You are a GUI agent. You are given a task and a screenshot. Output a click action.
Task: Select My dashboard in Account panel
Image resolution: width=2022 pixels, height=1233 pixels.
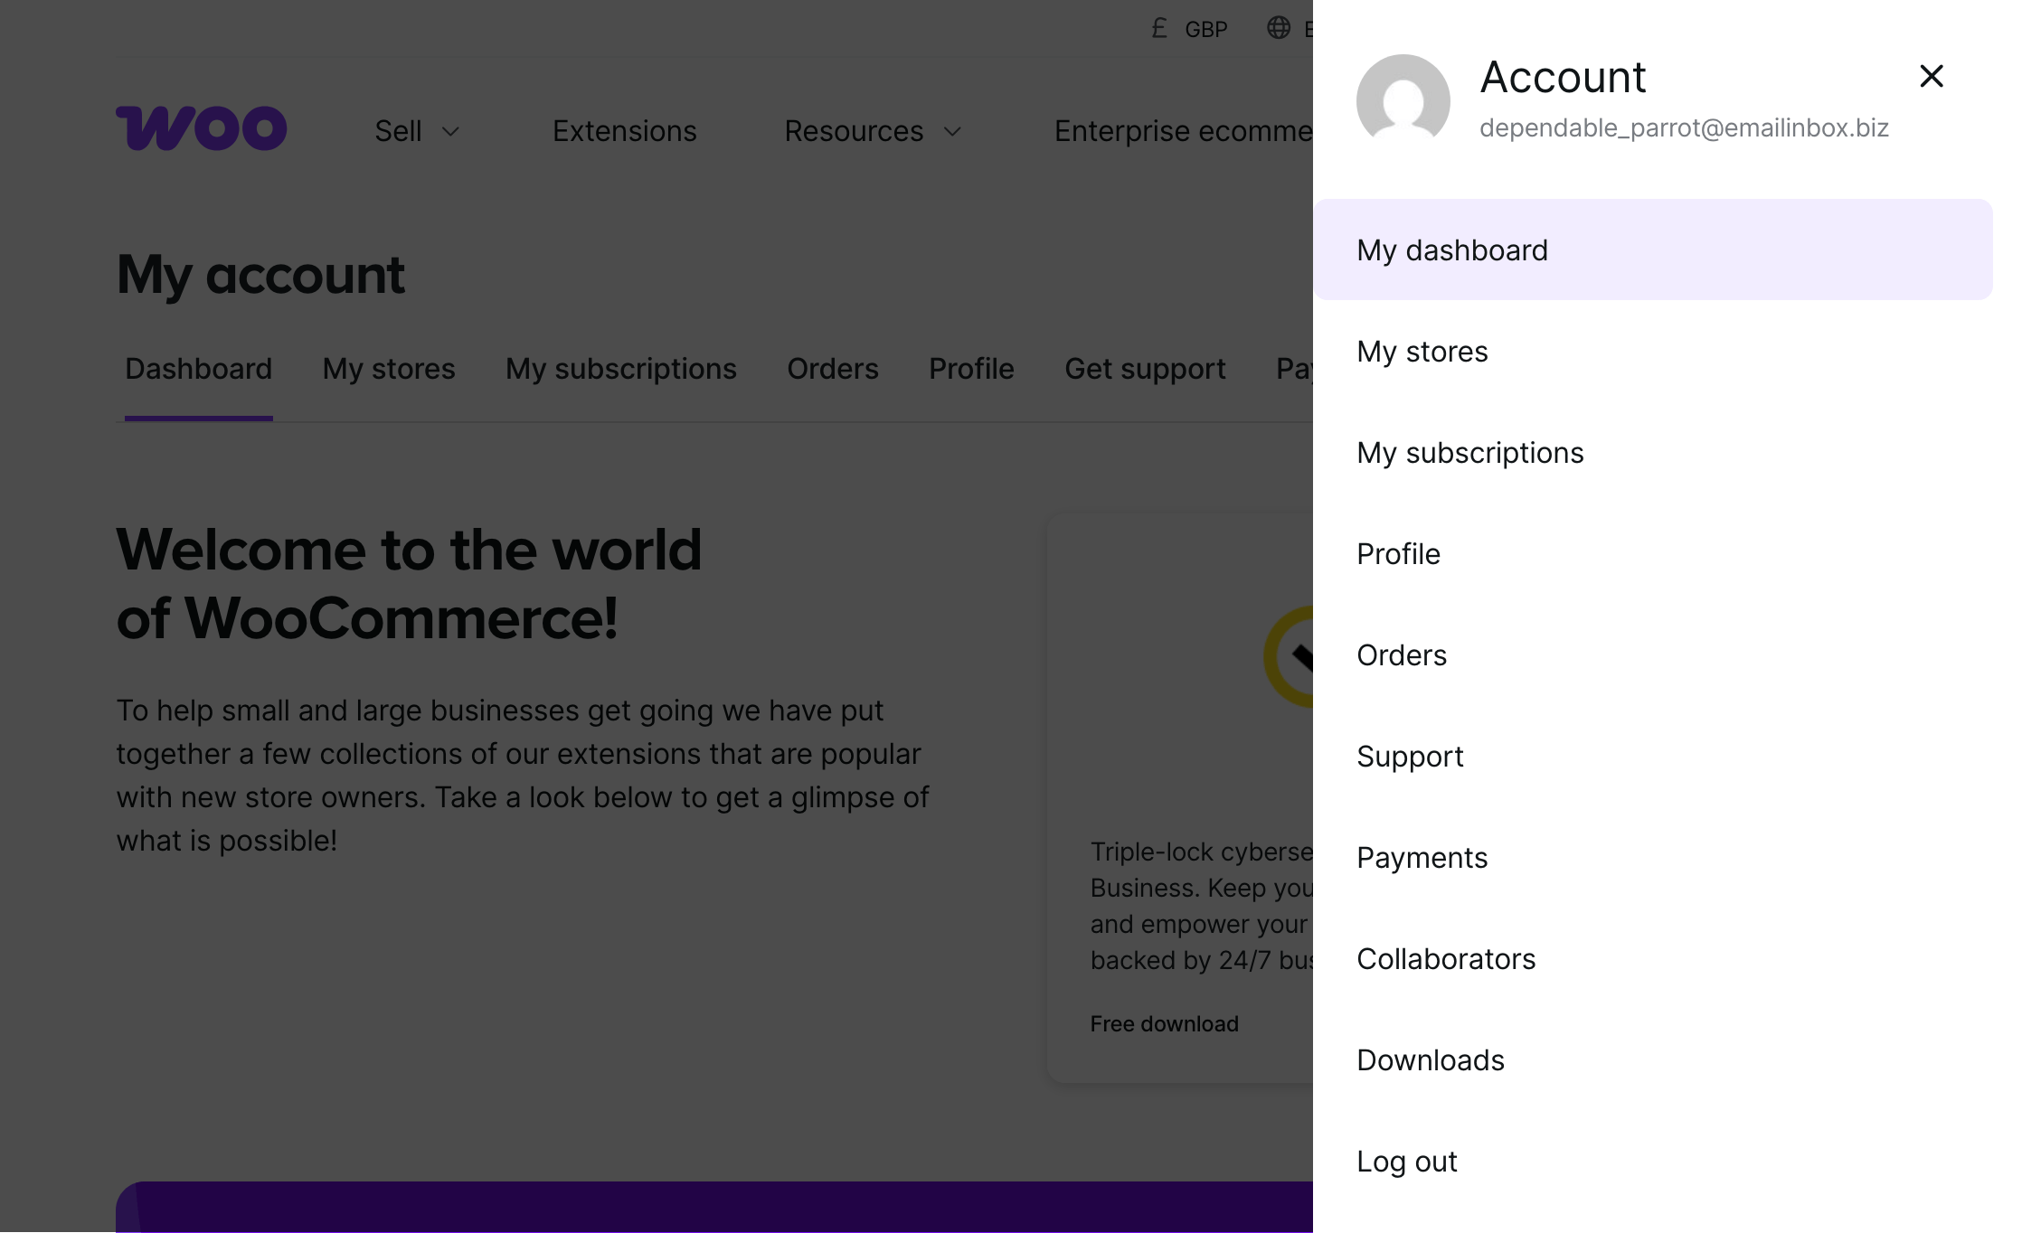[1452, 250]
